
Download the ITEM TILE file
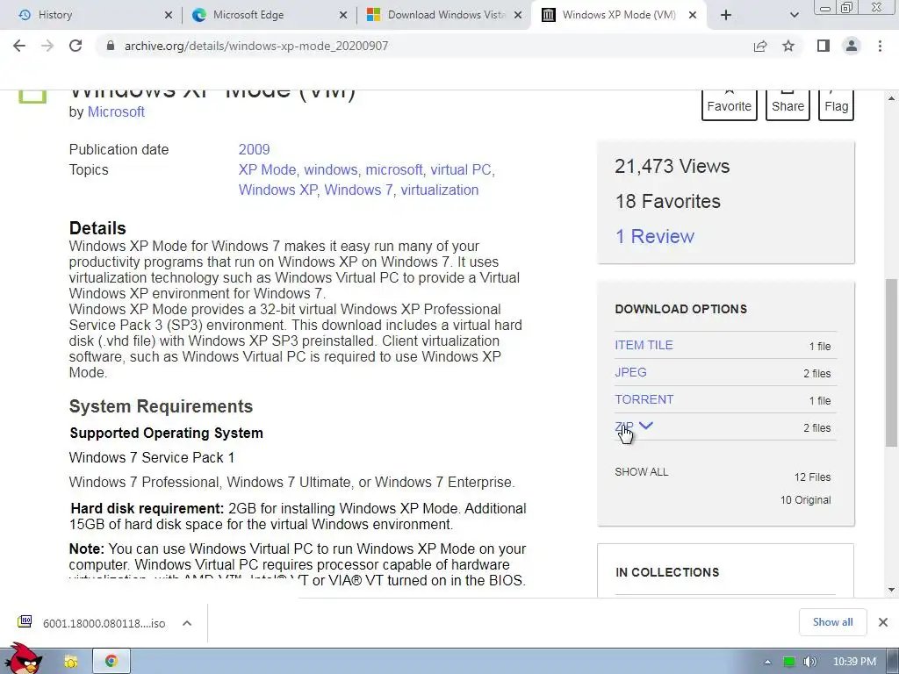pos(644,345)
